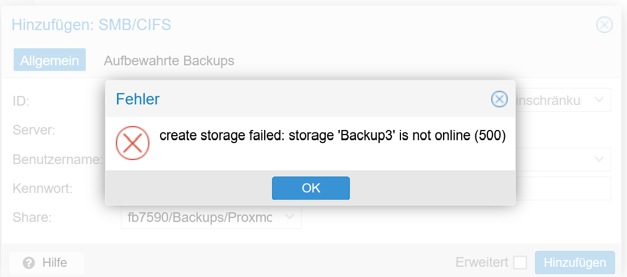Enable the Erweitert checkbox
This screenshot has width=627, height=277.
pyautogui.click(x=520, y=263)
